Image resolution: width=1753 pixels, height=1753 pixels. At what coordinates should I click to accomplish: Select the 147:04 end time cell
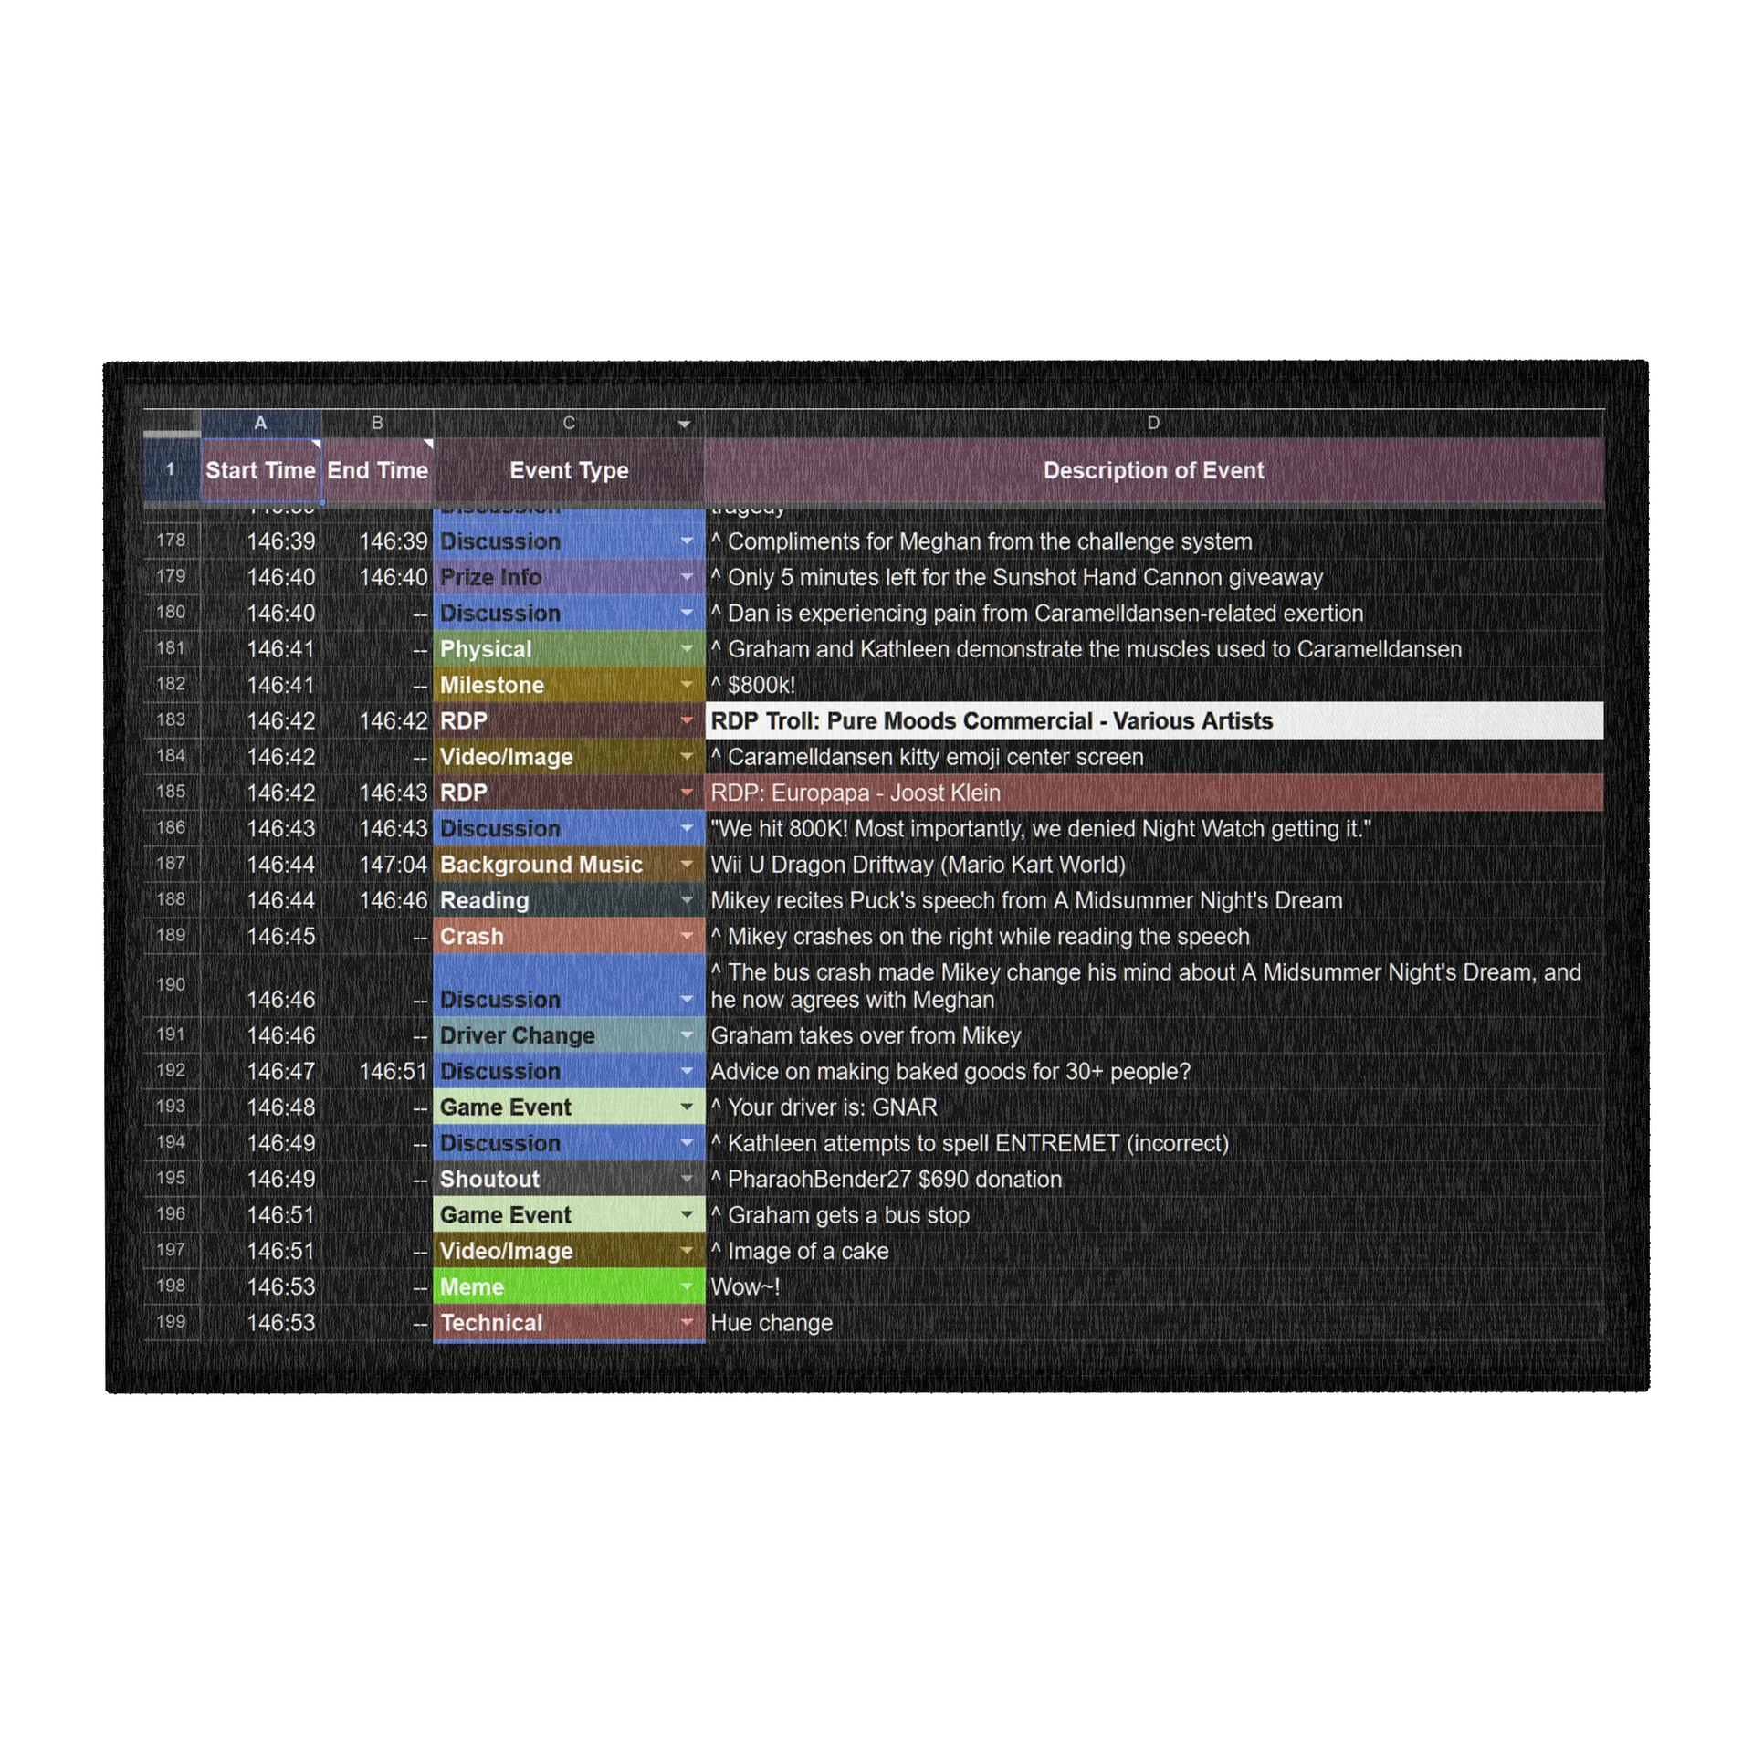(377, 864)
